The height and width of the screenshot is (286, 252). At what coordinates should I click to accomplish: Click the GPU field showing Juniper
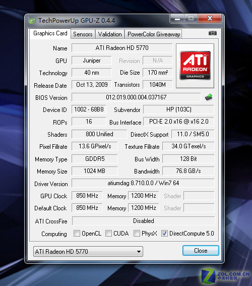tap(91, 61)
